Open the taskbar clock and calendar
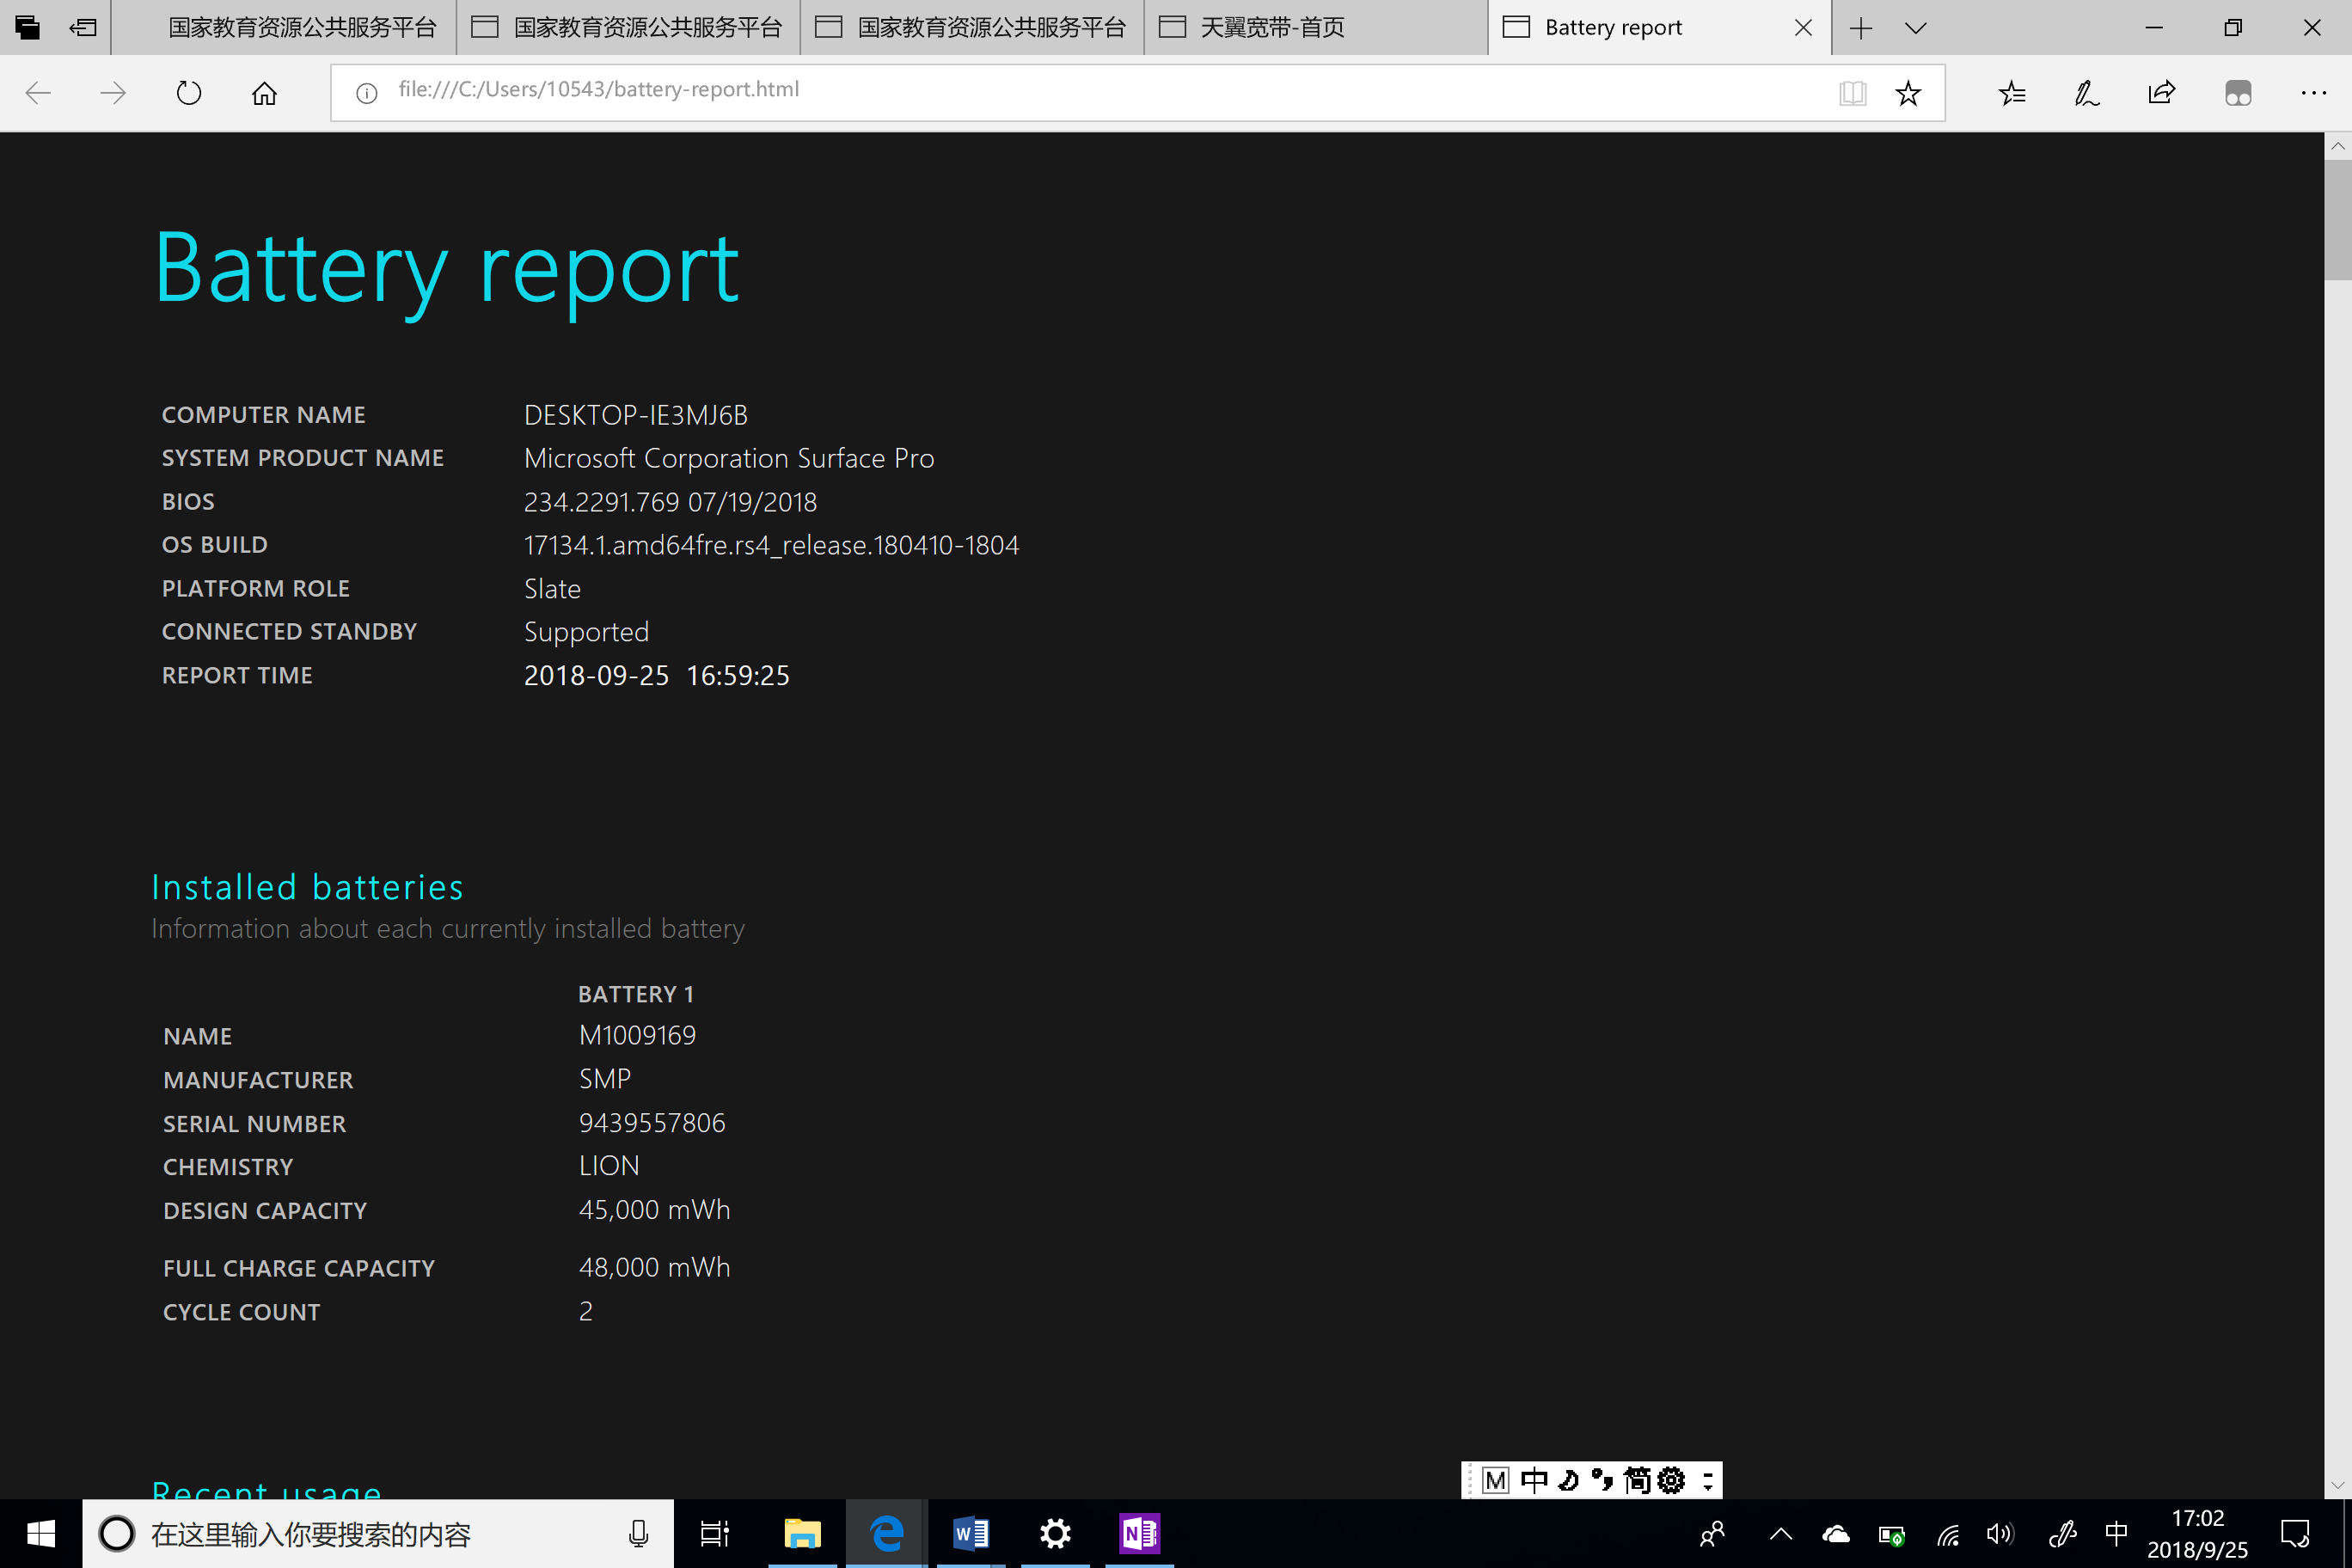Screen dimensions: 2352x1568 [x=2197, y=1533]
